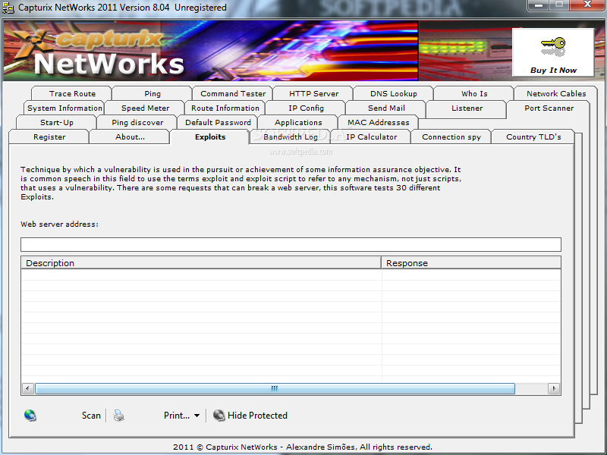Open the Speed Meter tab
This screenshot has width=607, height=455.
pyautogui.click(x=145, y=108)
